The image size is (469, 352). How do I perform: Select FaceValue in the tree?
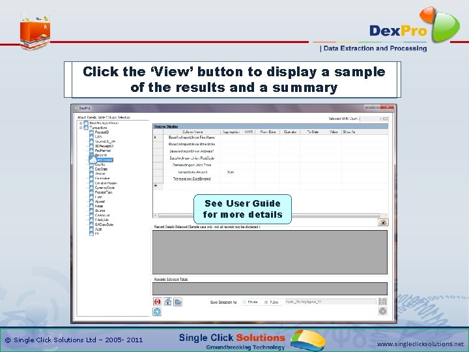pos(102,179)
